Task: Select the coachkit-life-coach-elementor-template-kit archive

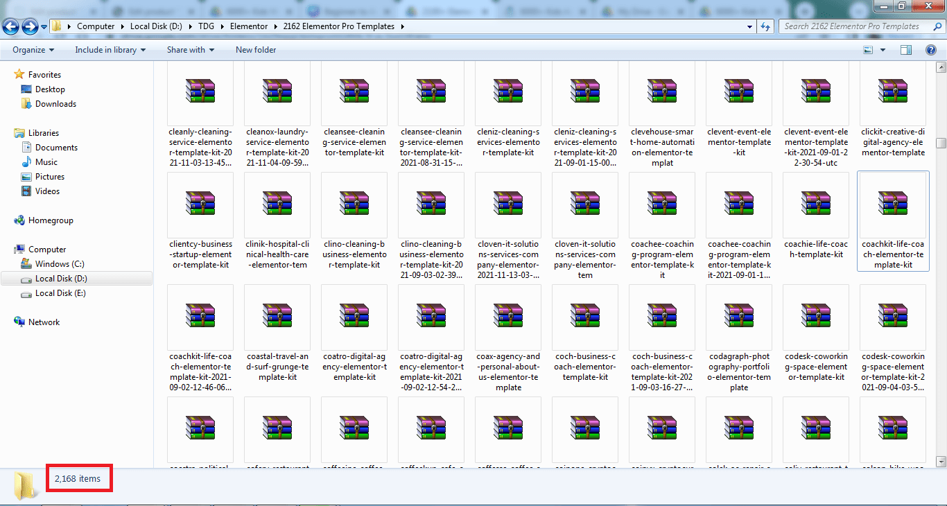Action: (x=892, y=207)
